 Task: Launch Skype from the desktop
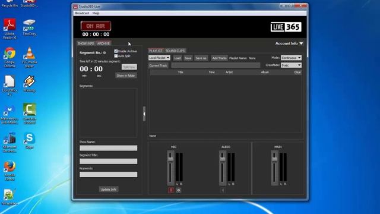point(29,141)
